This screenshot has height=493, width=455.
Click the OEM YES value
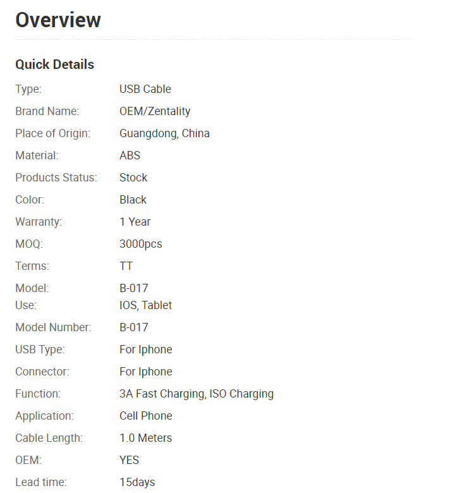pyautogui.click(x=130, y=460)
